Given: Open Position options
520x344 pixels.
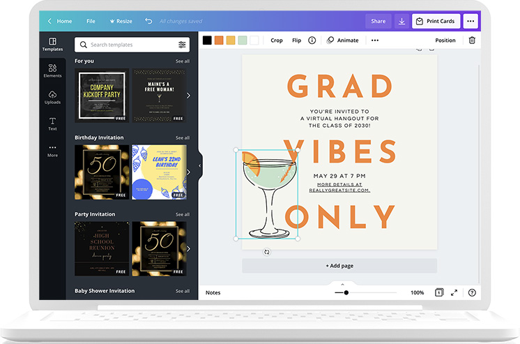Looking at the screenshot, I should [445, 40].
